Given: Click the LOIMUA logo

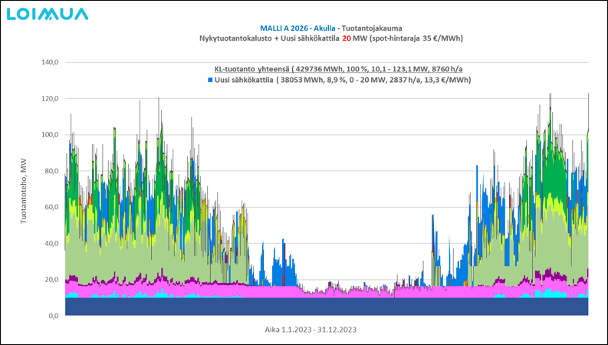Looking at the screenshot, I should pos(48,14).
